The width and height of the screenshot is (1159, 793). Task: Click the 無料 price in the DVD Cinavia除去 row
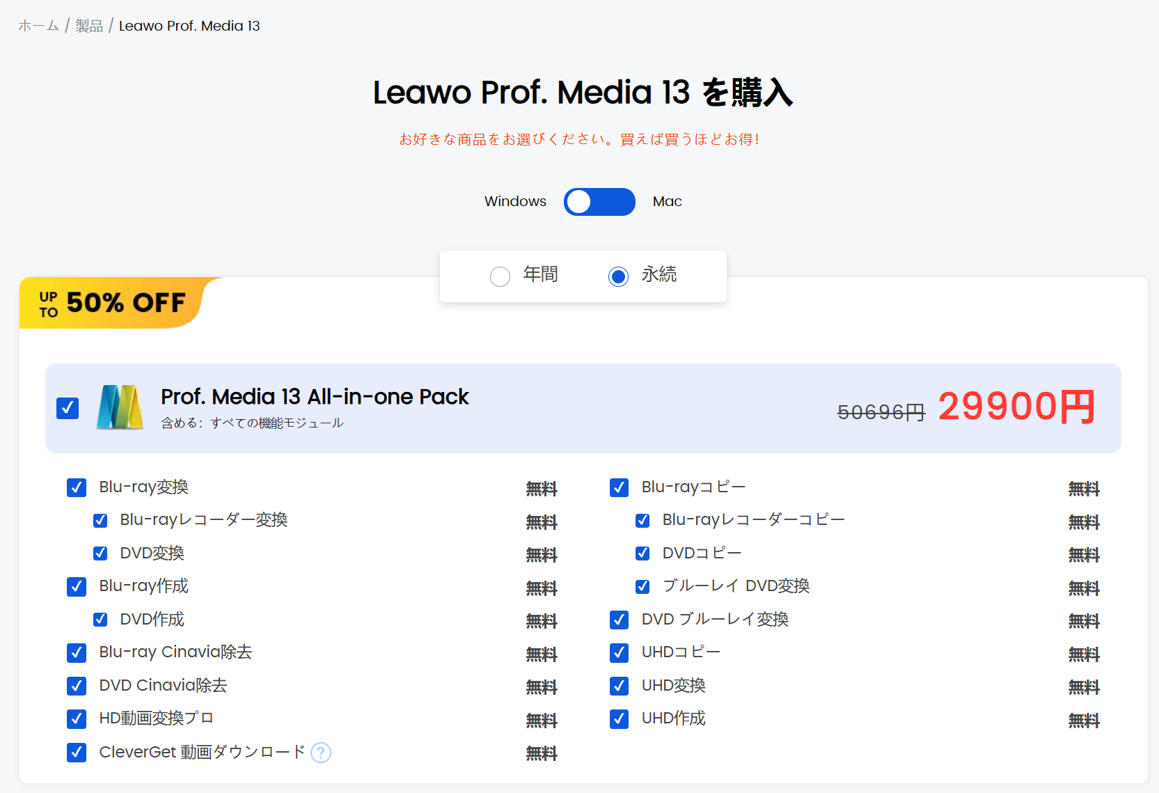542,687
